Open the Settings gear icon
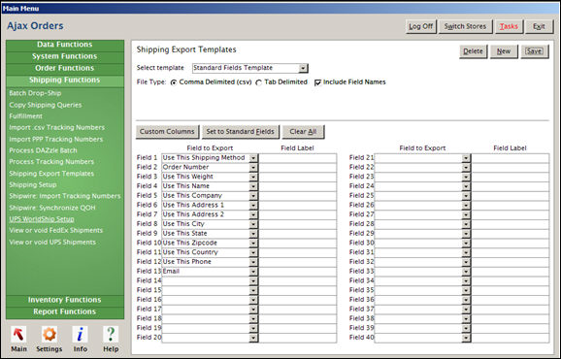This screenshot has width=561, height=359. (x=49, y=335)
